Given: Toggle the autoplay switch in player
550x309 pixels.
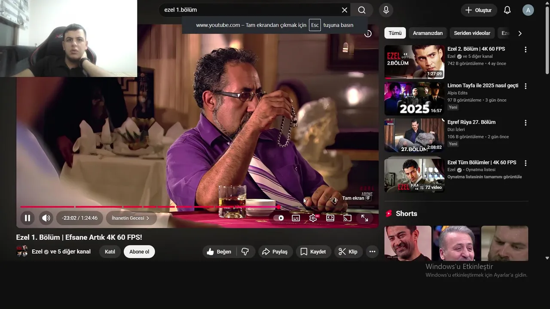Looking at the screenshot, I should pyautogui.click(x=279, y=218).
